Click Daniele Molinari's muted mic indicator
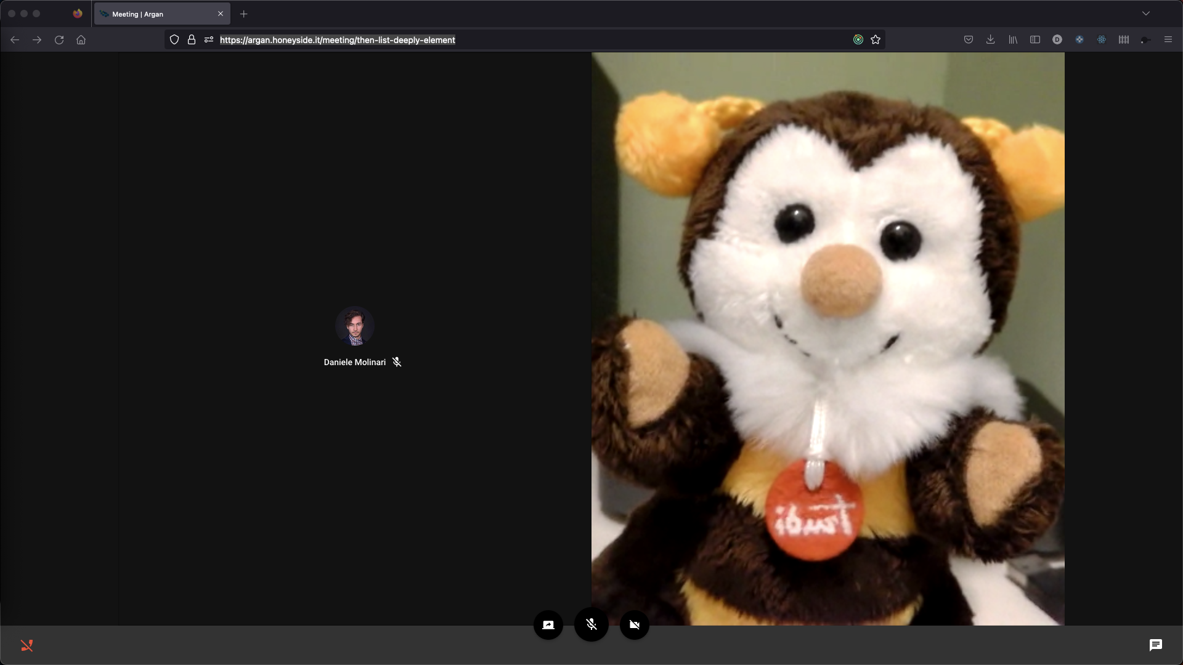The height and width of the screenshot is (665, 1183). point(397,362)
